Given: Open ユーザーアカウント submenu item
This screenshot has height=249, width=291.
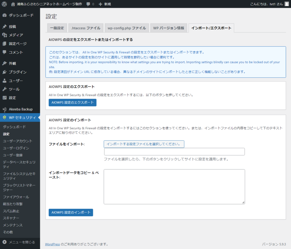Looking at the screenshot, I should (x=17, y=141).
